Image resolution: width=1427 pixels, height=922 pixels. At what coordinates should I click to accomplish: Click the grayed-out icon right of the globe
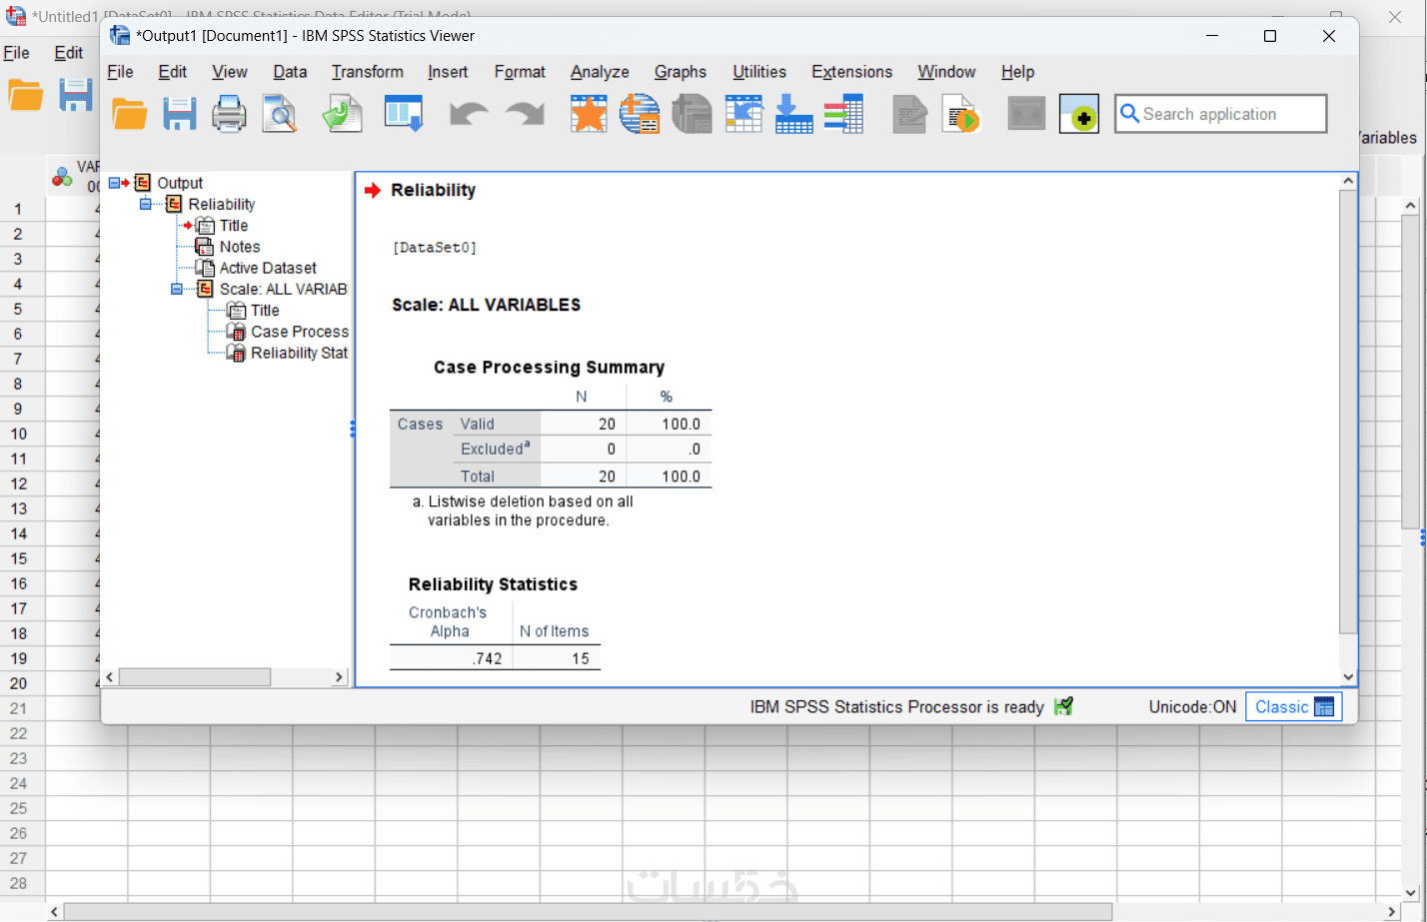(x=692, y=114)
